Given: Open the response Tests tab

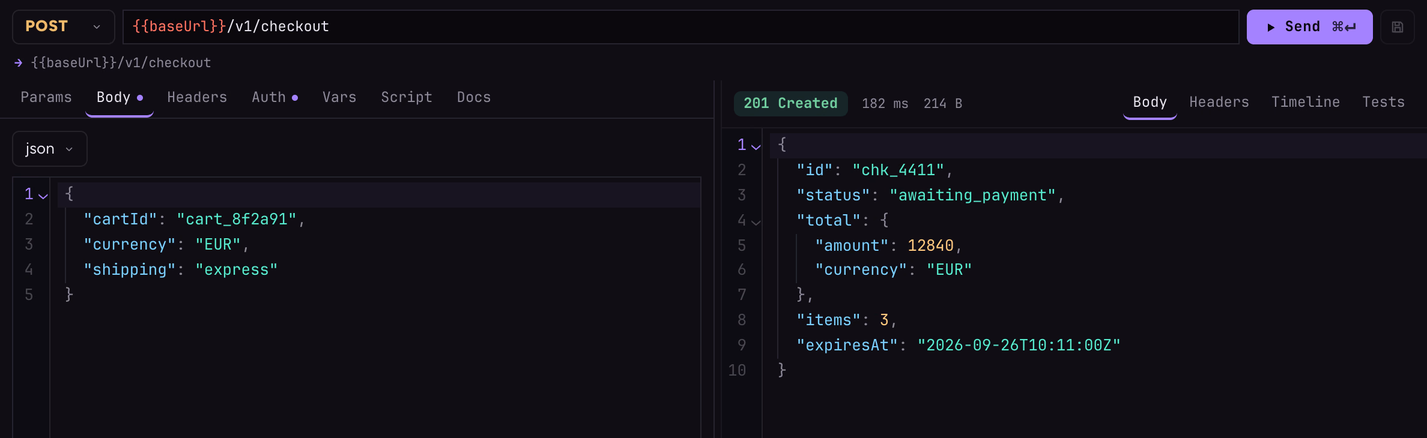Looking at the screenshot, I should [1383, 102].
